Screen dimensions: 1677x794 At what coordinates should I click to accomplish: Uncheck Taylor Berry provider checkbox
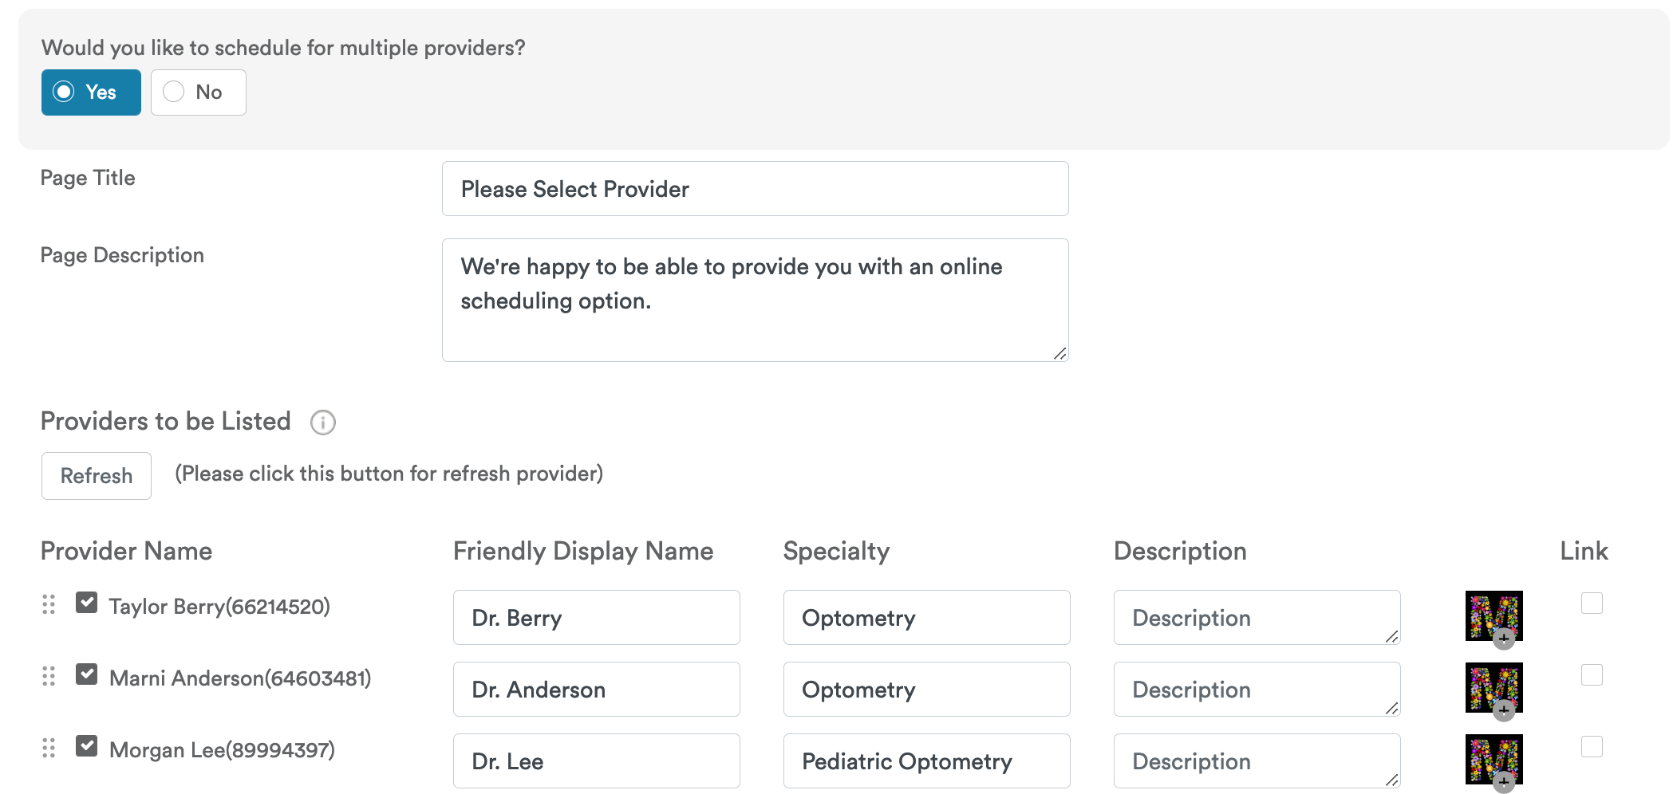point(87,603)
